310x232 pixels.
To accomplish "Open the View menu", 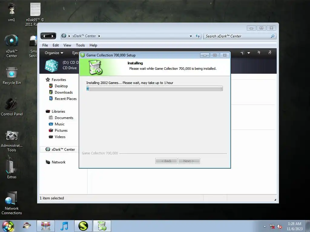I will [x=67, y=45].
